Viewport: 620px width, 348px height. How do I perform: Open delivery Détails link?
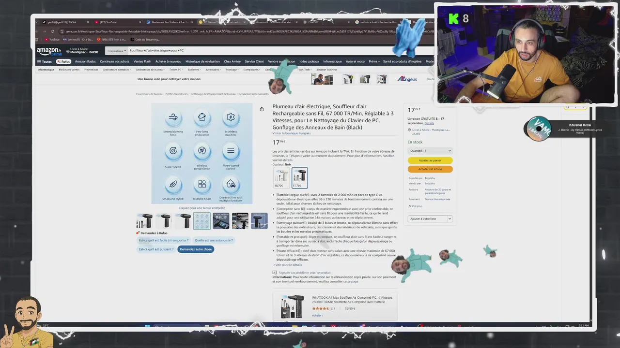point(429,123)
